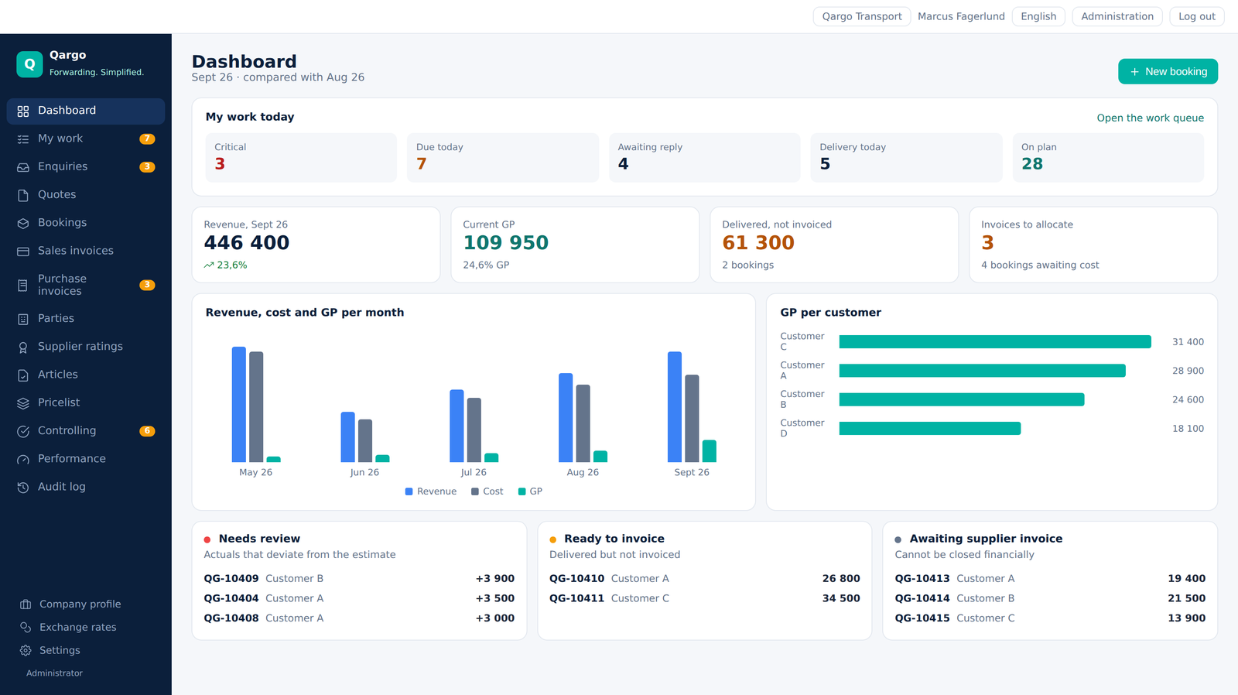
Task: Open the Performance menu item
Action: (86, 459)
